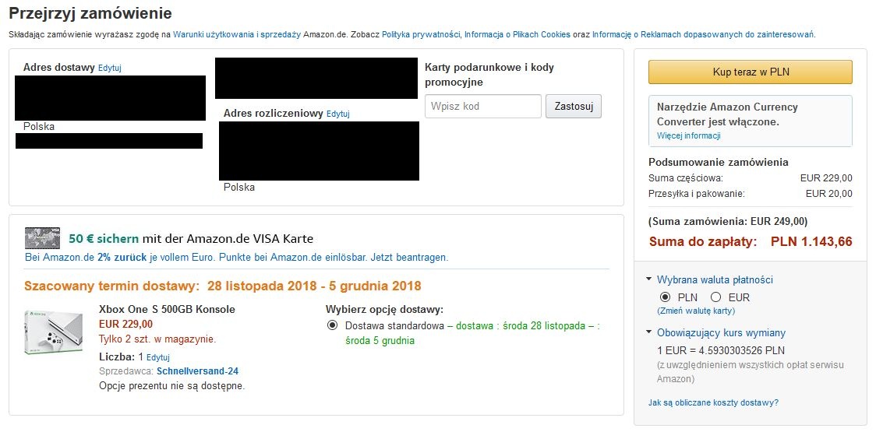This screenshot has width=876, height=432.
Task: Edit the item quantity
Action: coord(158,357)
